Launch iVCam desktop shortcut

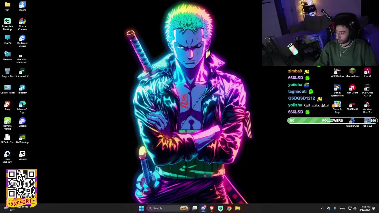click(22, 6)
